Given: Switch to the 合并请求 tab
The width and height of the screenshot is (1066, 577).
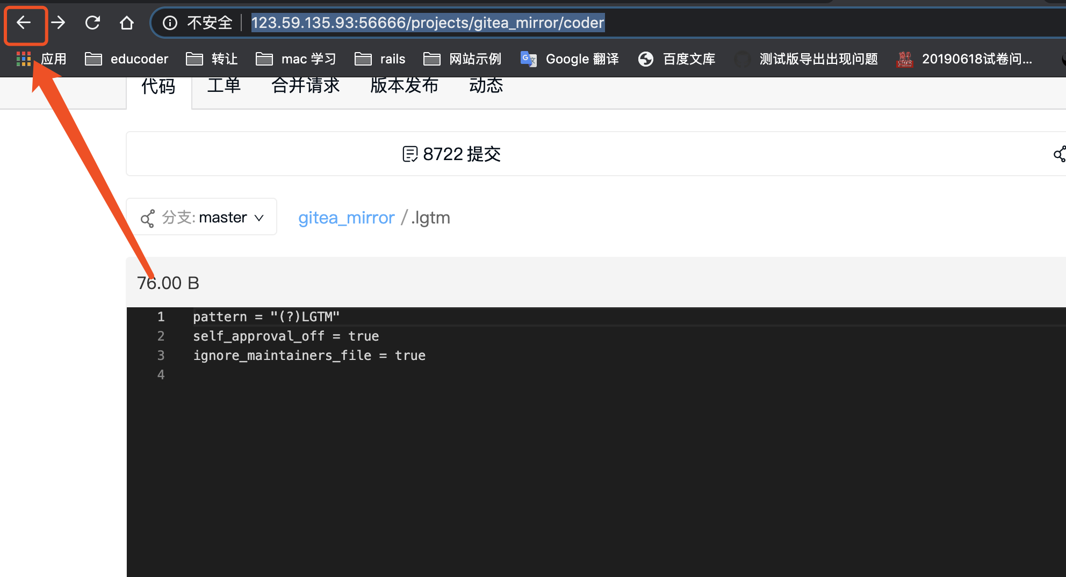Looking at the screenshot, I should tap(306, 85).
